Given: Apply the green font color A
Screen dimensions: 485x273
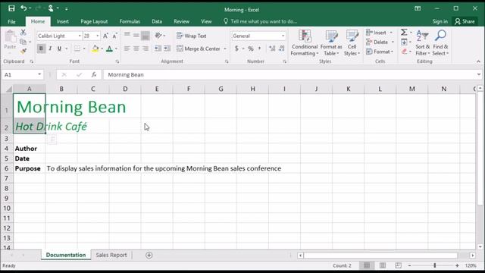Looking at the screenshot, I should [109, 49].
